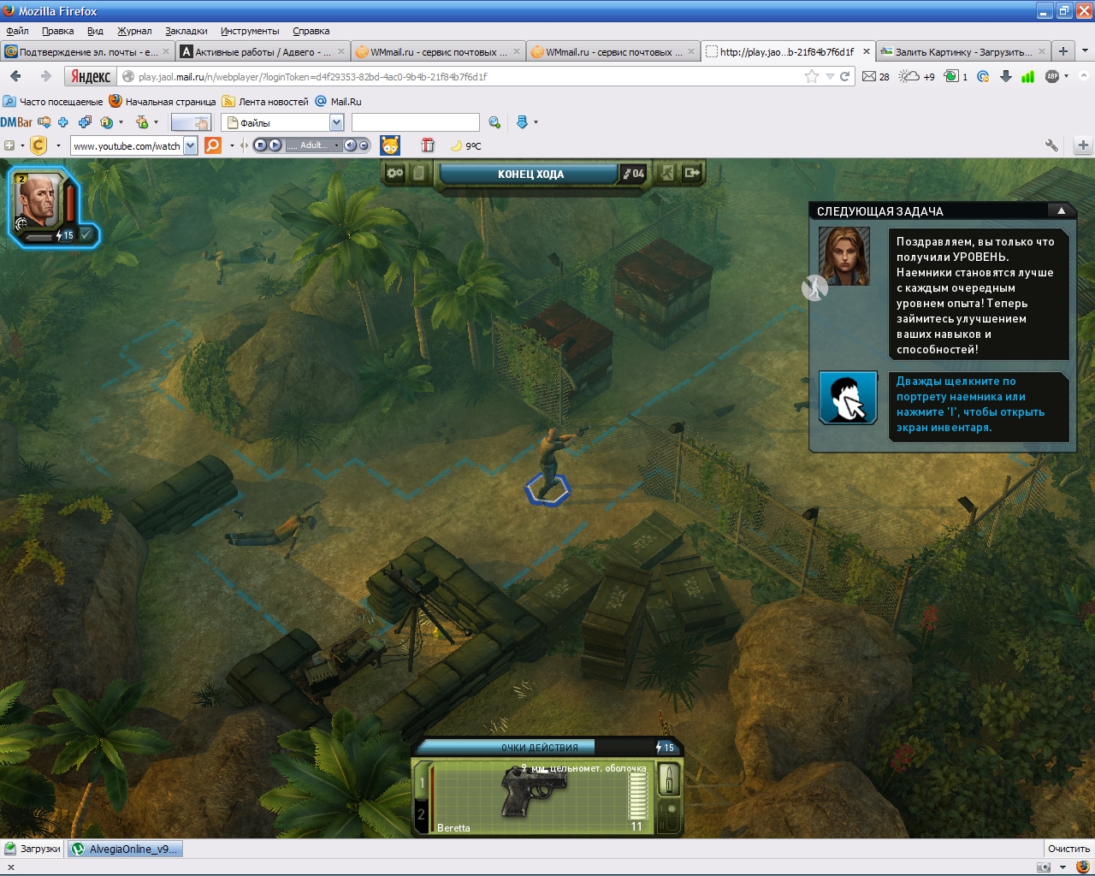Click the red-haired woman advisor portrait
The width and height of the screenshot is (1095, 876).
coord(843,256)
